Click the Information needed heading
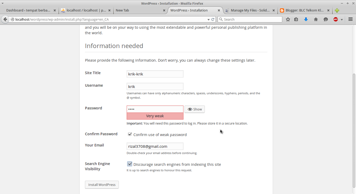Screen dimensions: 356x194 114,46
